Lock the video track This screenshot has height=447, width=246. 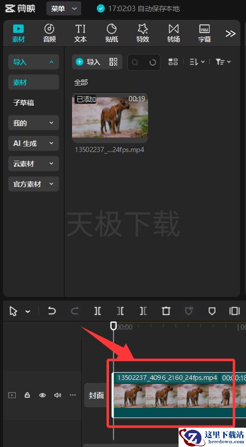(x=27, y=395)
